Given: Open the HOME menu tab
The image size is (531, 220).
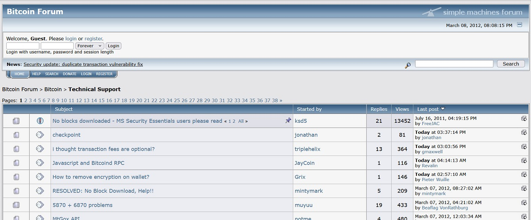Looking at the screenshot, I should (19, 74).
